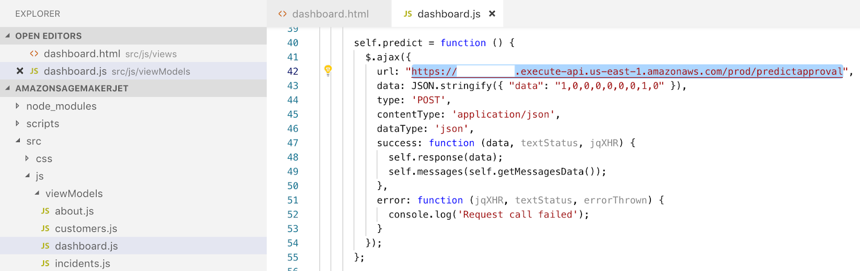The height and width of the screenshot is (271, 860).
Task: Click line number 47 in the gutter
Action: 292,143
